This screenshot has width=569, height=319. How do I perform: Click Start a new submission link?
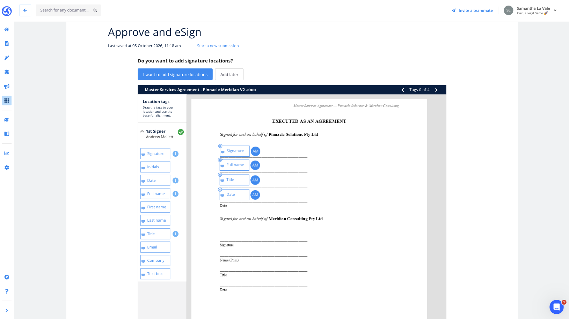tap(218, 46)
